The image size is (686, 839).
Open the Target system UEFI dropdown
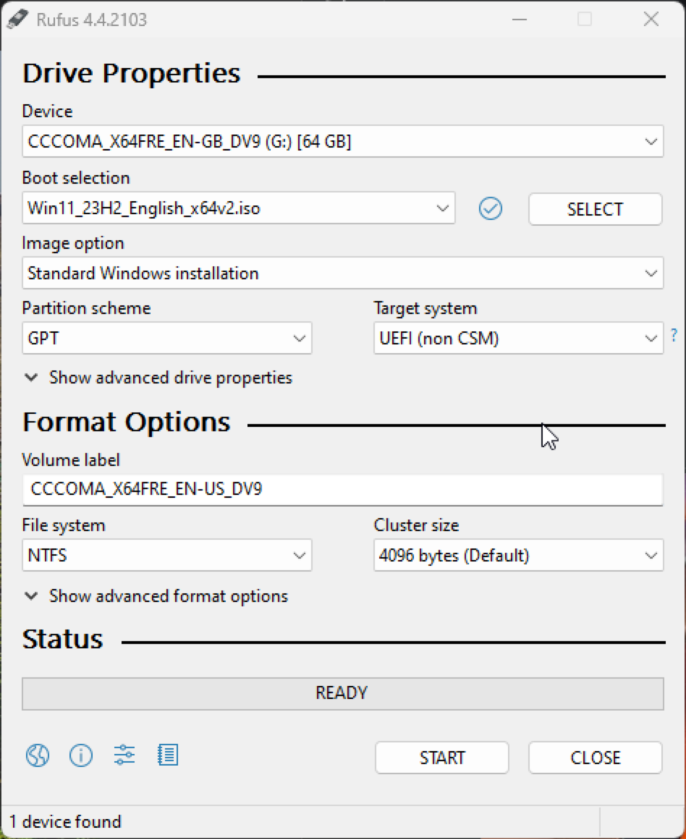[518, 338]
